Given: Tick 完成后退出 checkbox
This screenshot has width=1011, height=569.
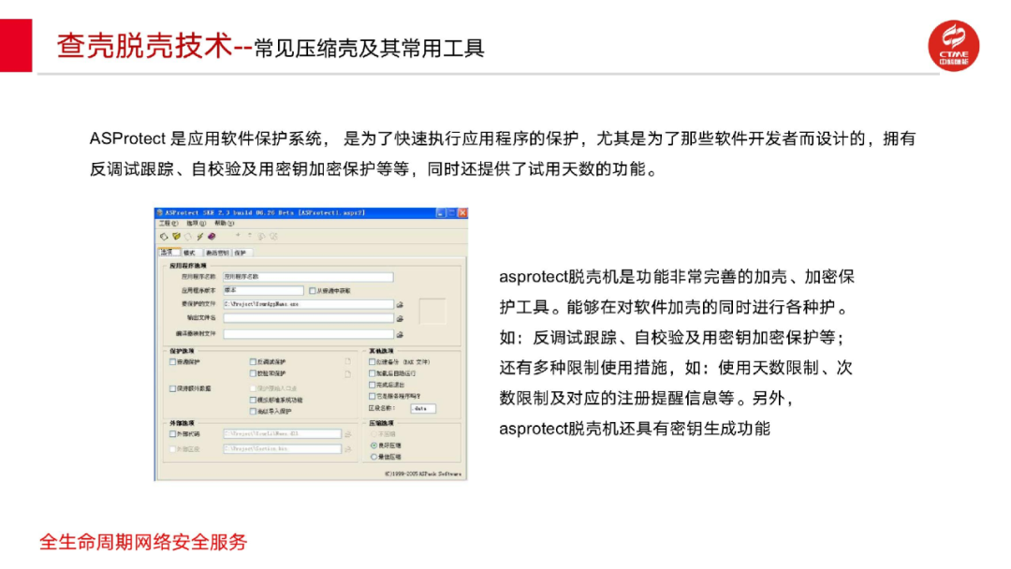Looking at the screenshot, I should click(x=372, y=385).
